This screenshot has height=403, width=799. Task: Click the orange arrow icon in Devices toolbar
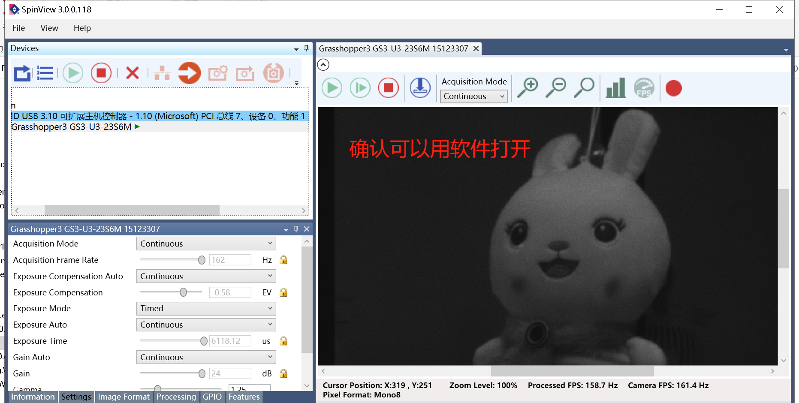(189, 73)
